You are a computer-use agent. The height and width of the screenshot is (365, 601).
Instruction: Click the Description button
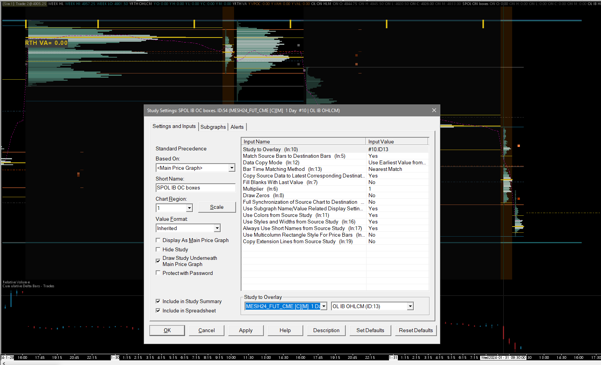326,330
